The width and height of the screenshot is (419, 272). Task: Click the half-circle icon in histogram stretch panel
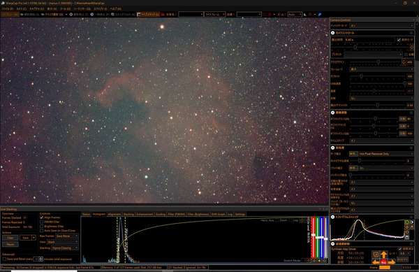coord(412,222)
